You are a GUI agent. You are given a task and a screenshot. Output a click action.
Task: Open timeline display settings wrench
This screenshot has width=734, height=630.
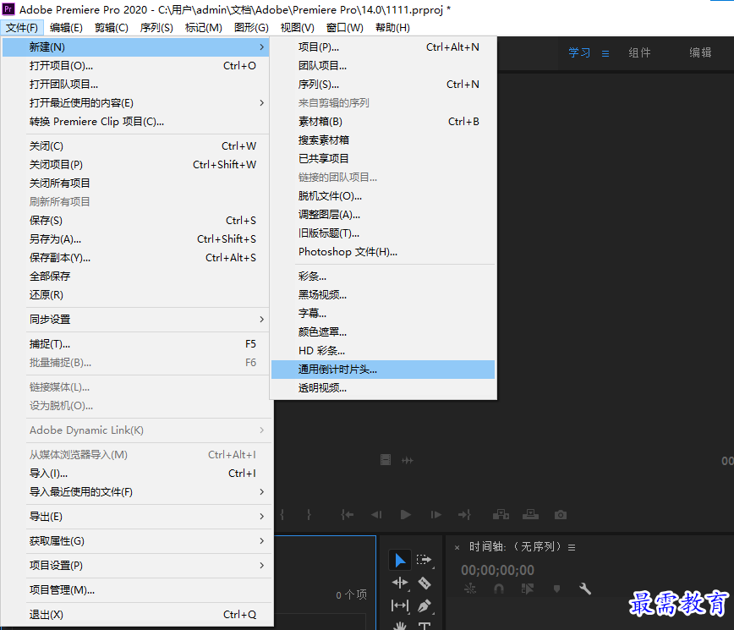(x=585, y=589)
